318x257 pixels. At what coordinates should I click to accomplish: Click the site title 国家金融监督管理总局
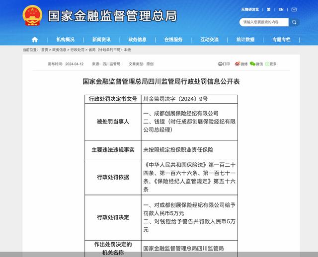112,16
